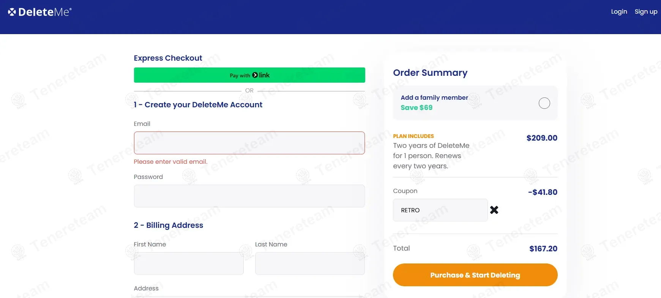661x298 pixels.
Task: Focus the Email input field
Action: click(x=249, y=143)
